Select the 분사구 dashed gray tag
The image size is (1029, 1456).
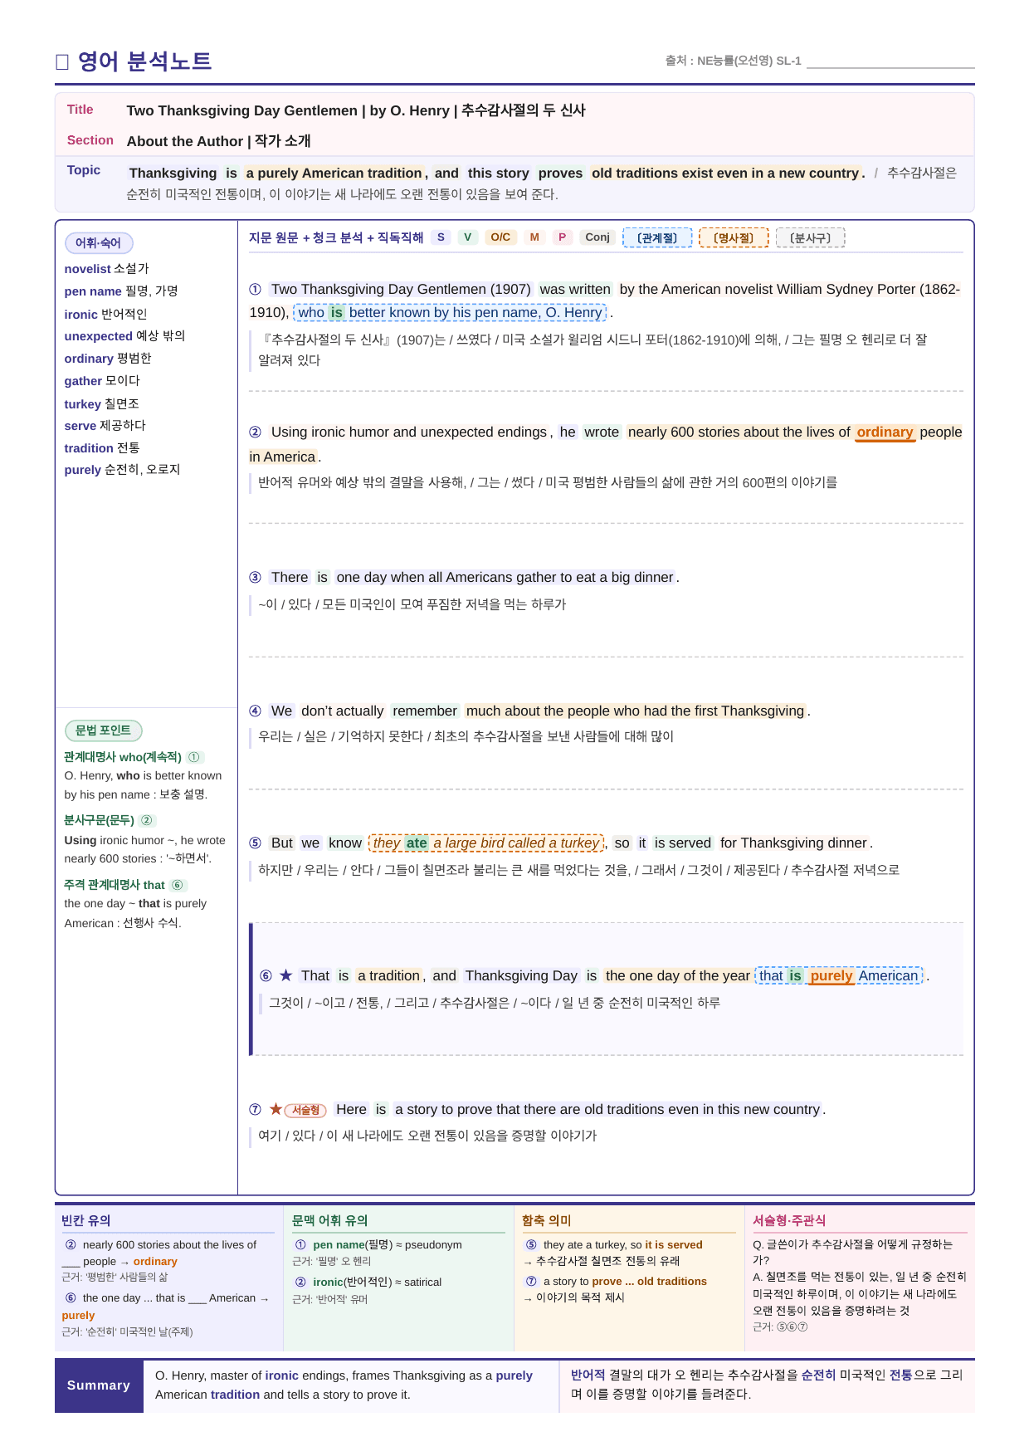810,238
